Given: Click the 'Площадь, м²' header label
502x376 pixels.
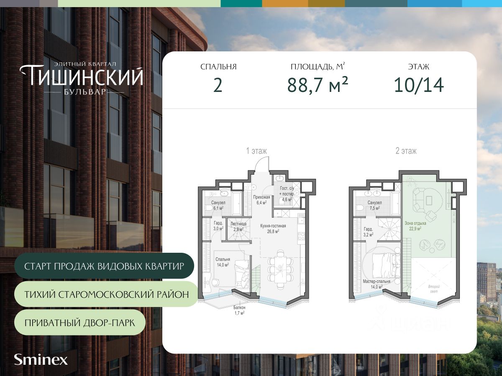Looking at the screenshot, I should pos(318,66).
